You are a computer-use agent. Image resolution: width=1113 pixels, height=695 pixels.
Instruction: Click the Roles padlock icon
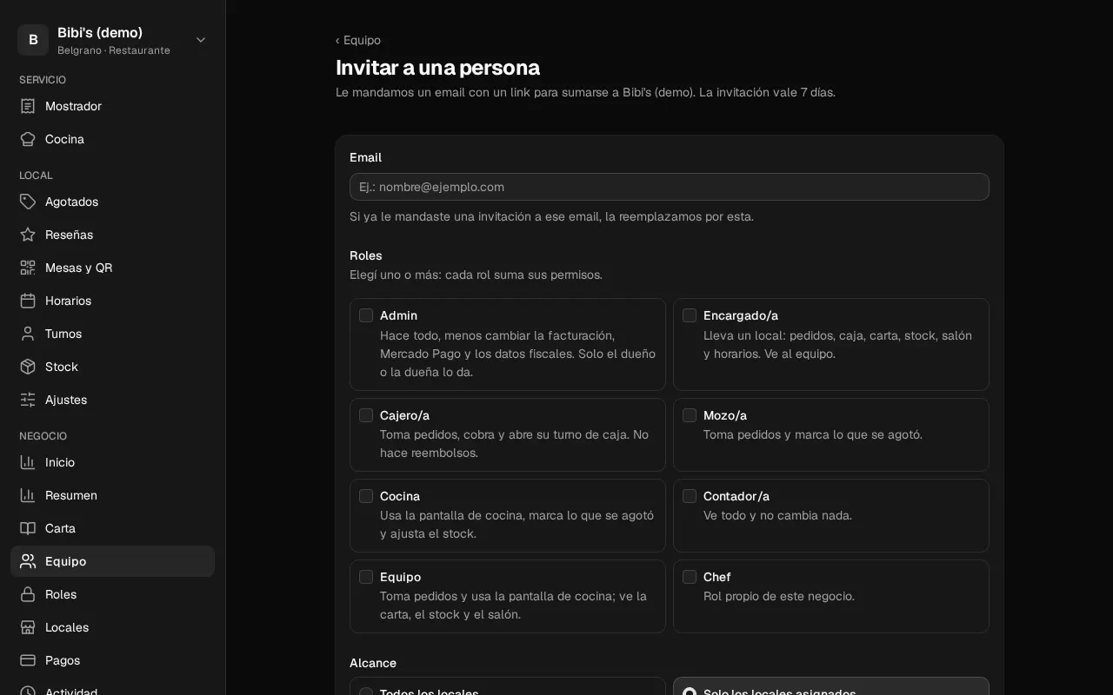point(28,594)
